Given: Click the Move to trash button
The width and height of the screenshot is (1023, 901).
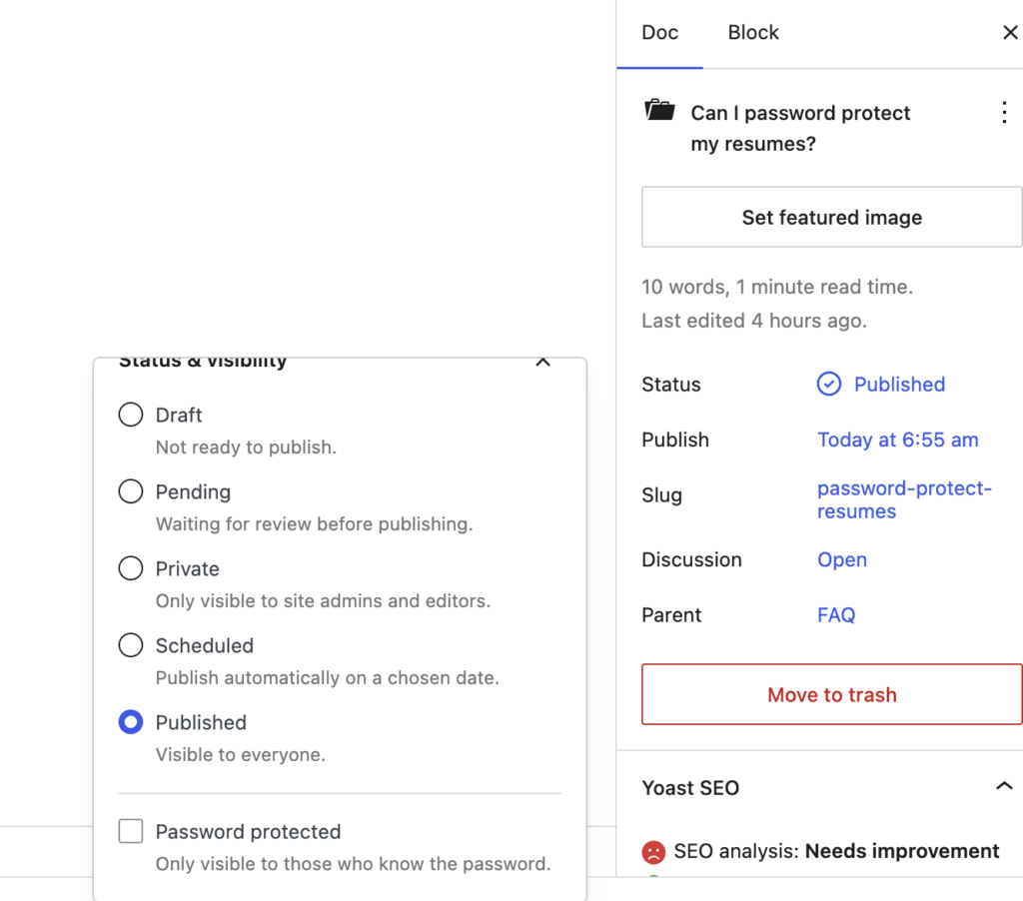Looking at the screenshot, I should [832, 694].
